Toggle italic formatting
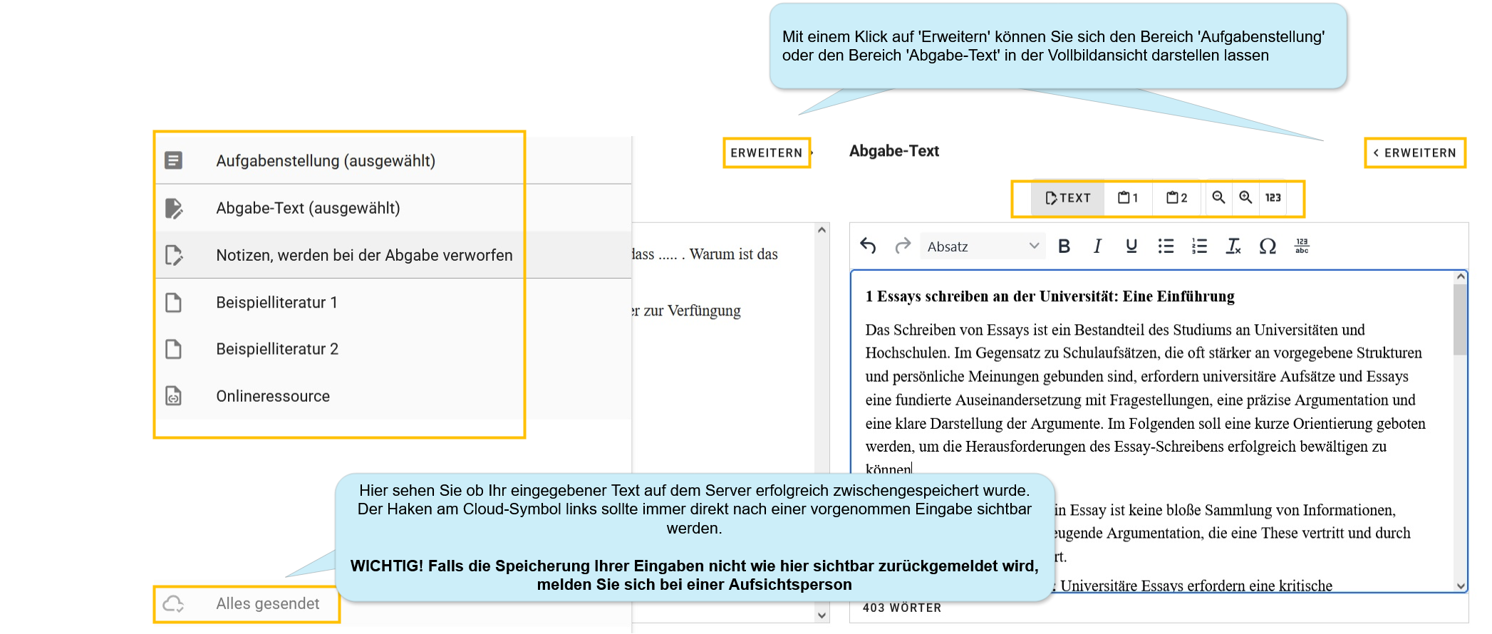Screen dimensions: 1492x634 [1097, 246]
